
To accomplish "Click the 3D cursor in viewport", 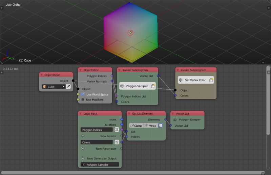I will pos(130,32).
